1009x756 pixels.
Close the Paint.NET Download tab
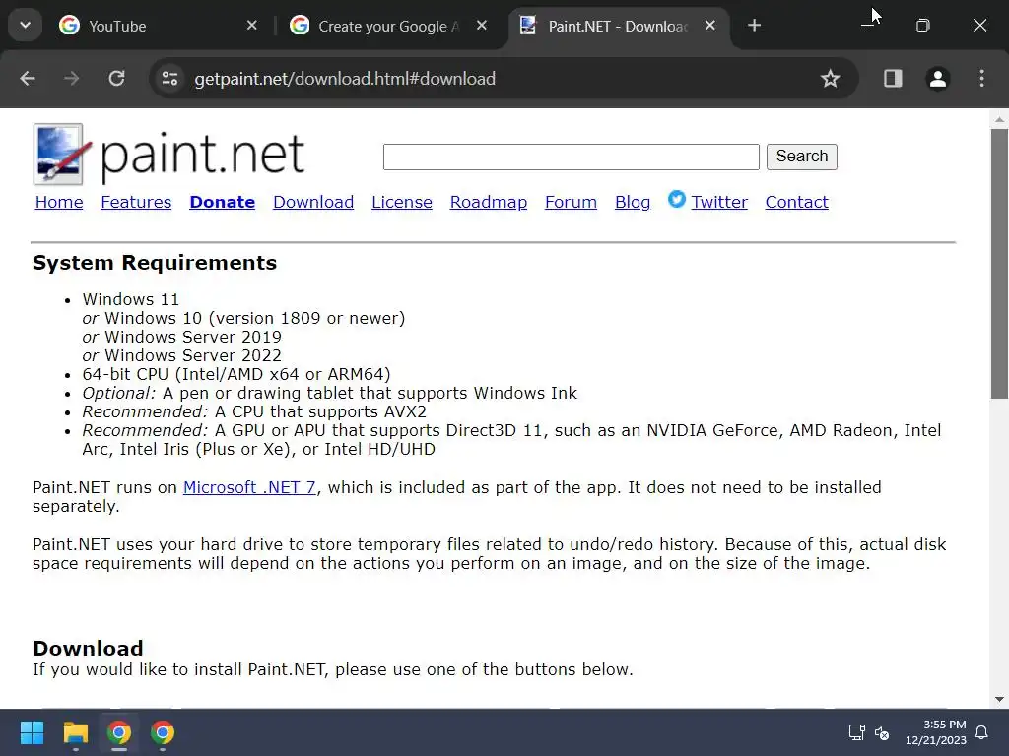pyautogui.click(x=709, y=25)
